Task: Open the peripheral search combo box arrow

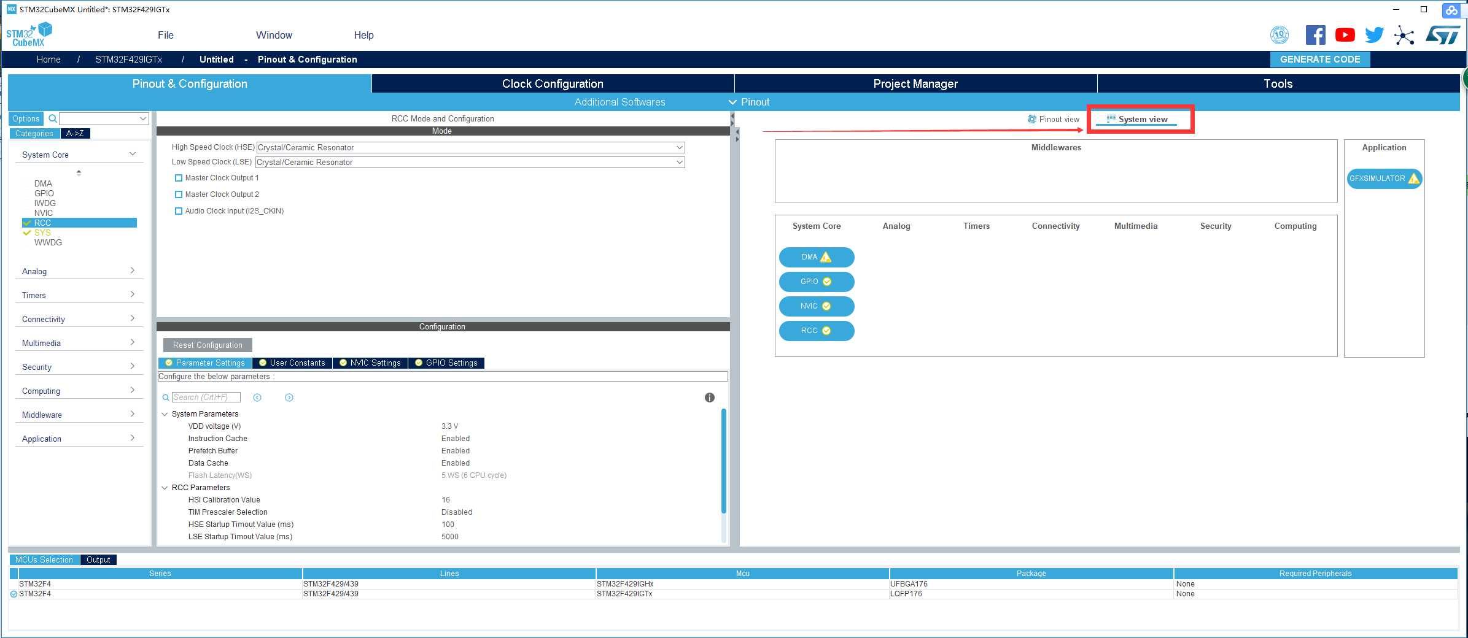Action: pos(142,118)
